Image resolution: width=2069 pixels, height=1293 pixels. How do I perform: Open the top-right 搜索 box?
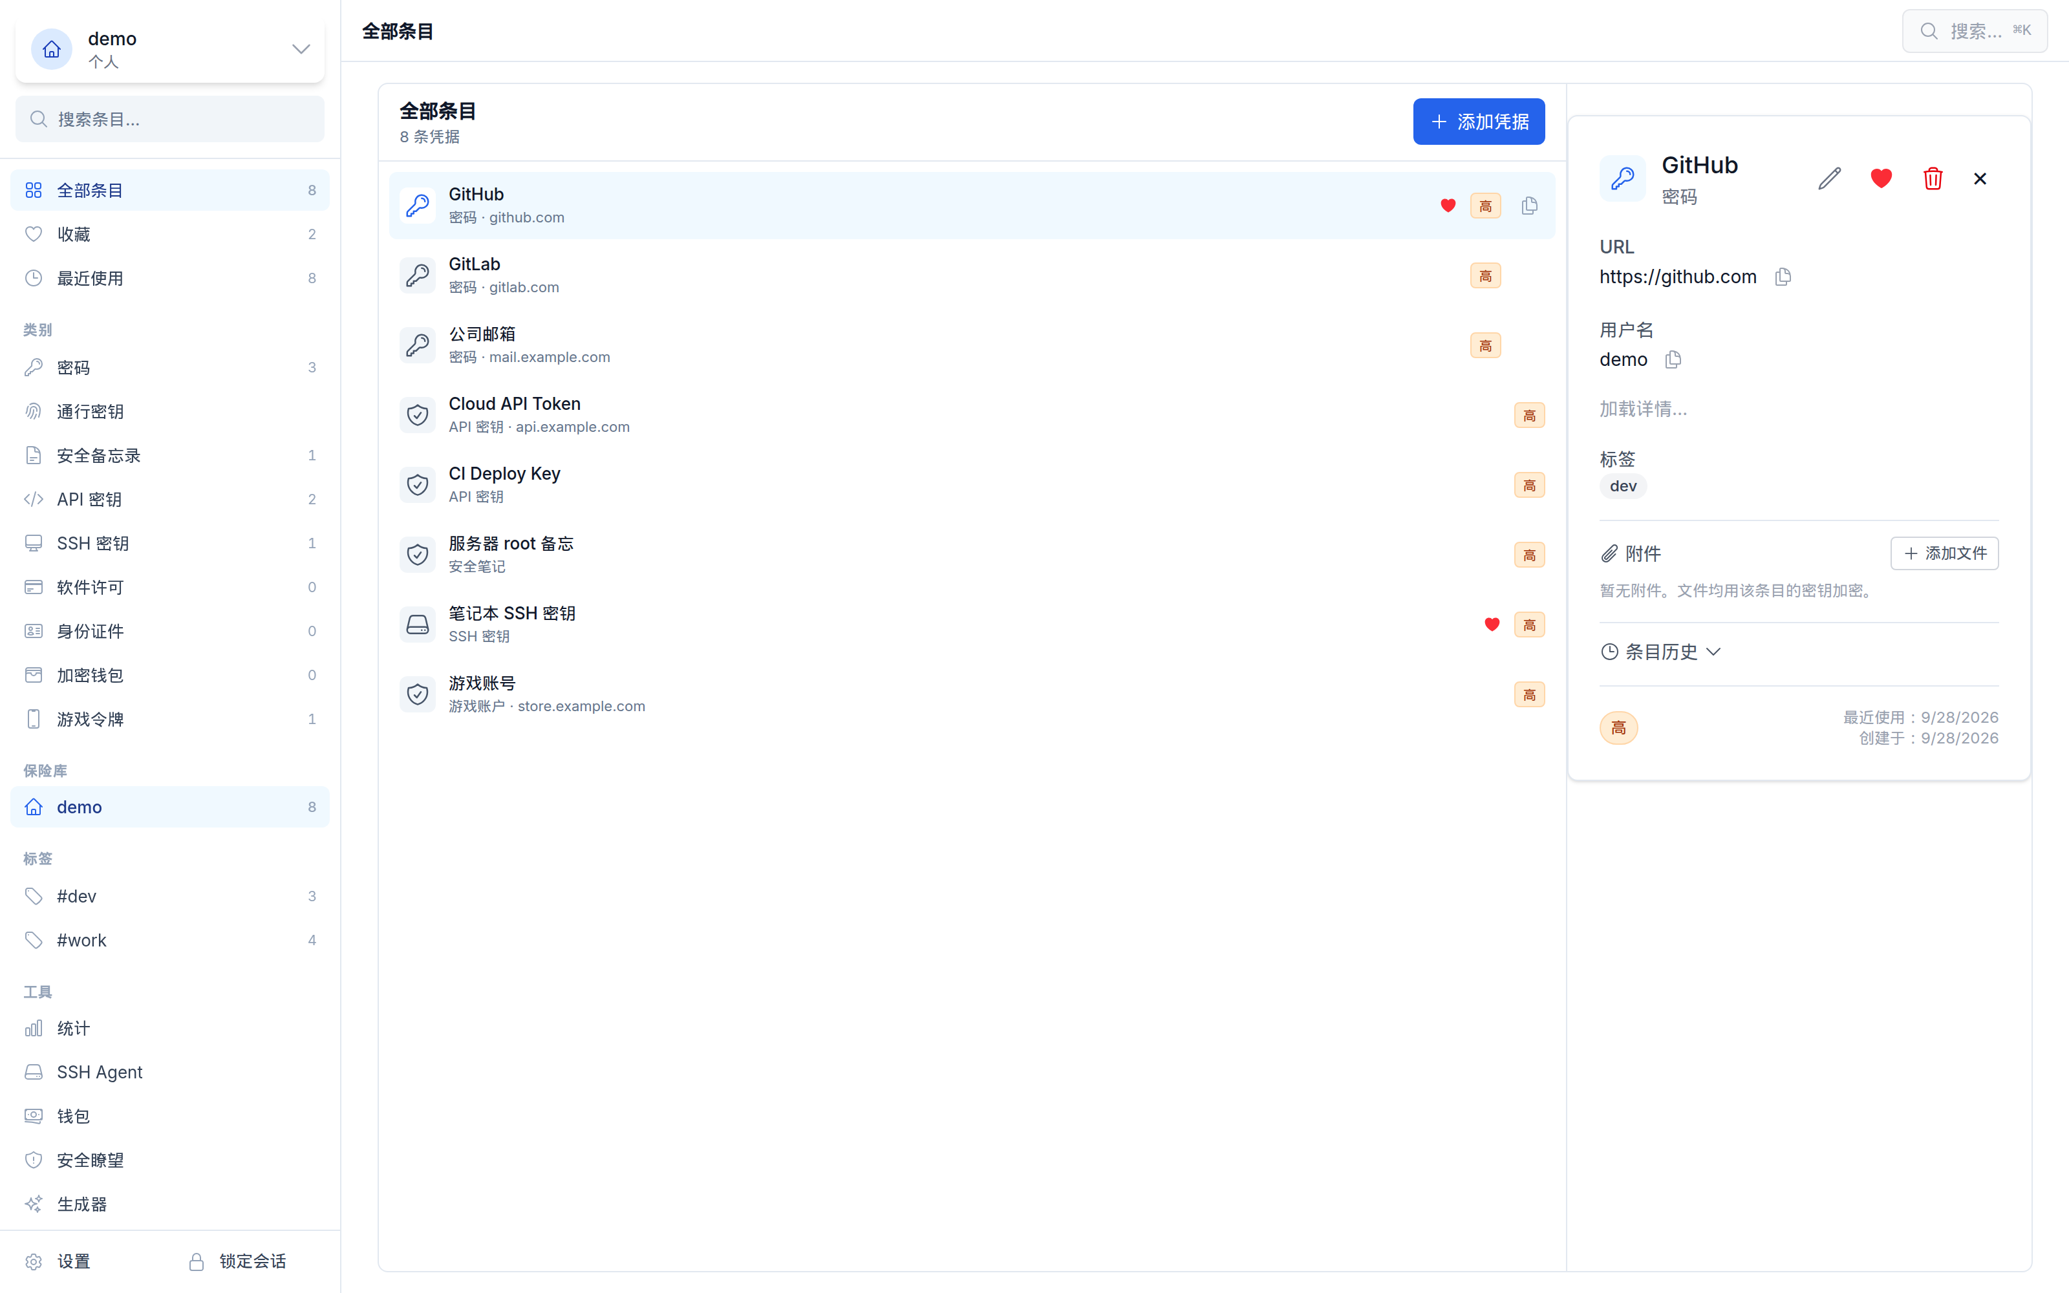tap(1974, 31)
